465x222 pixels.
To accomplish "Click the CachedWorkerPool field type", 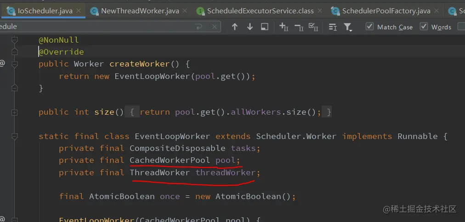I will tap(170, 160).
